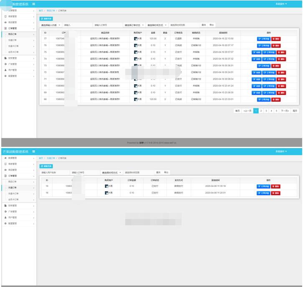Click 下一页 next page button

(285, 111)
